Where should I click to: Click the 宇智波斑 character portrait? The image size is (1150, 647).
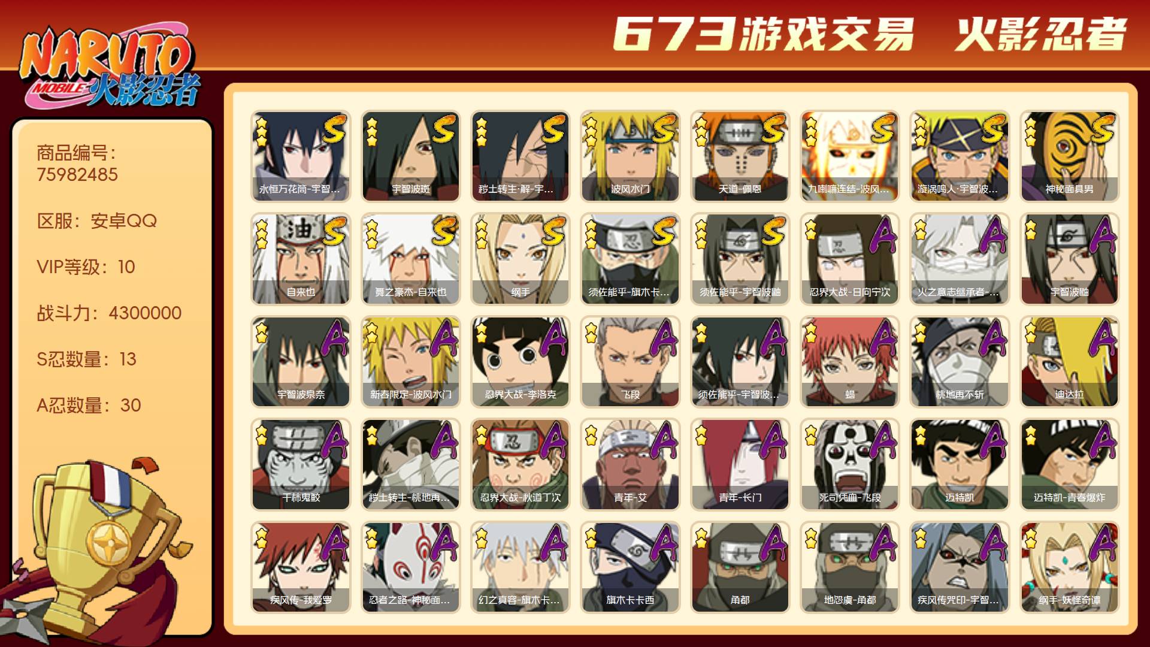(x=410, y=156)
